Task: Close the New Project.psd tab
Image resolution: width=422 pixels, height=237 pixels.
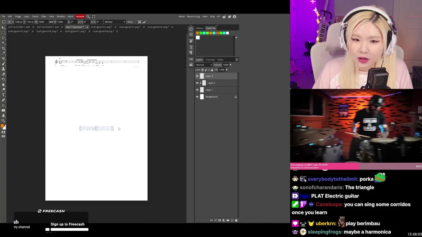Action: click(87, 27)
